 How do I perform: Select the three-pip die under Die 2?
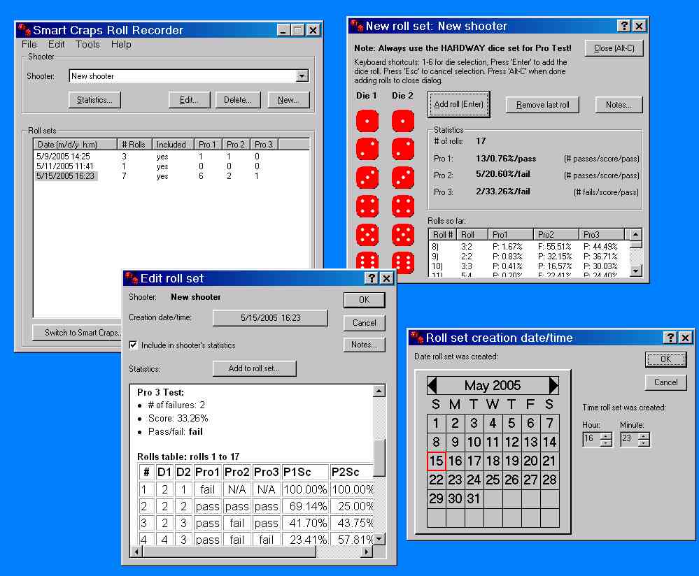(x=403, y=178)
